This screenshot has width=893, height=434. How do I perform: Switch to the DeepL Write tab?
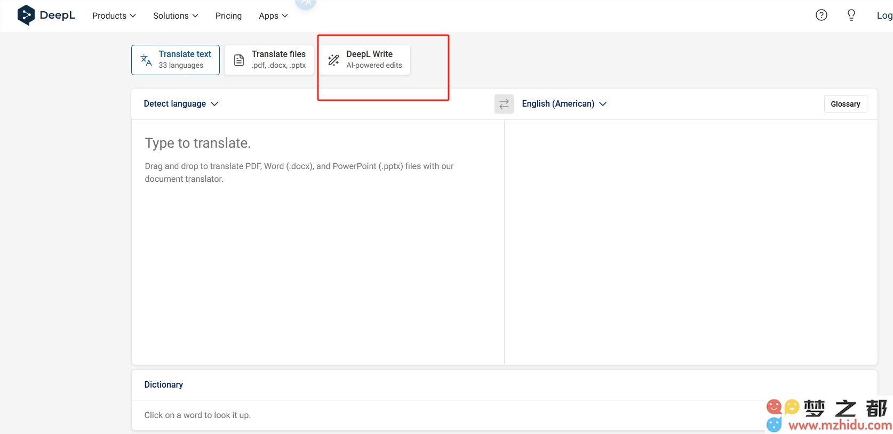tap(365, 60)
